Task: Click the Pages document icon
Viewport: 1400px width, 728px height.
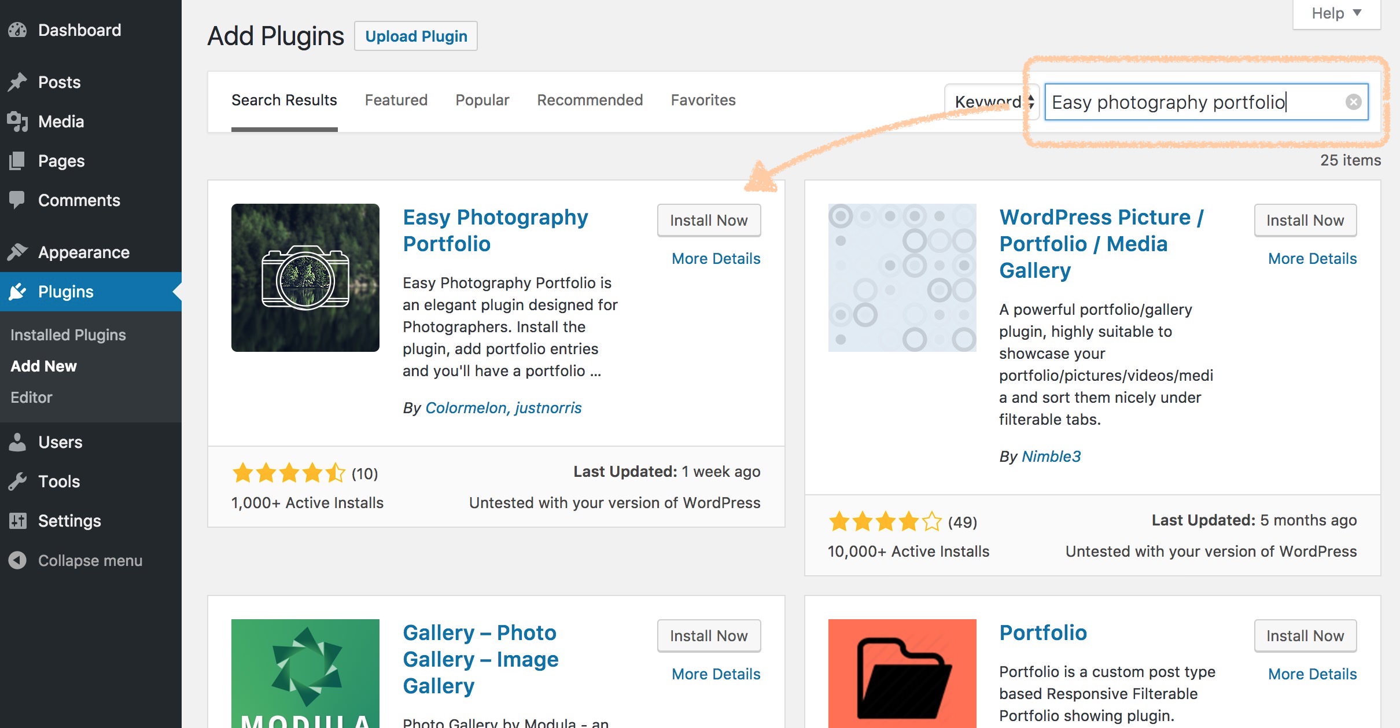Action: tap(18, 161)
